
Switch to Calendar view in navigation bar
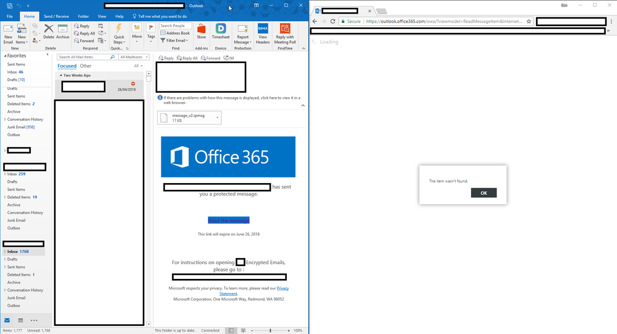[20, 320]
